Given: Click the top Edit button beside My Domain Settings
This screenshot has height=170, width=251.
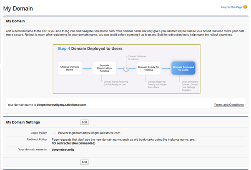Looking at the screenshot, I should (x=84, y=122).
